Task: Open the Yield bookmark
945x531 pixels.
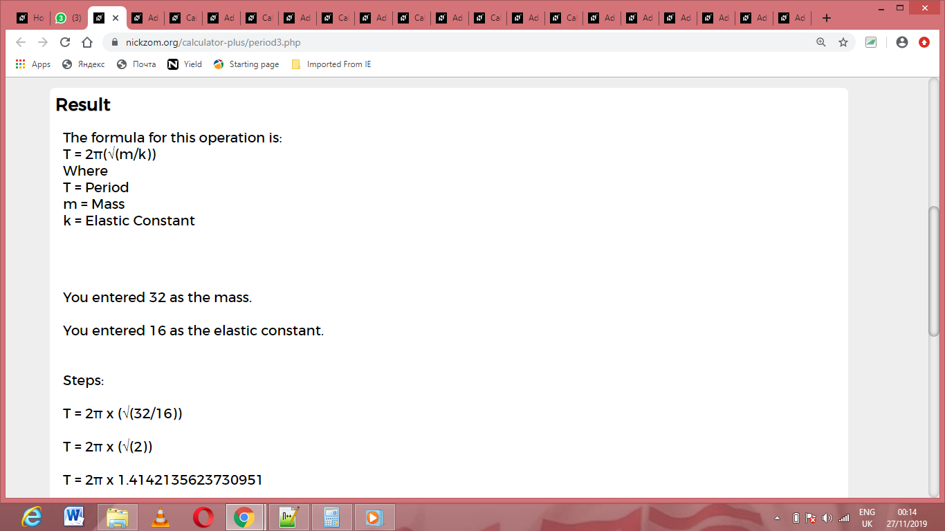Action: coord(185,64)
